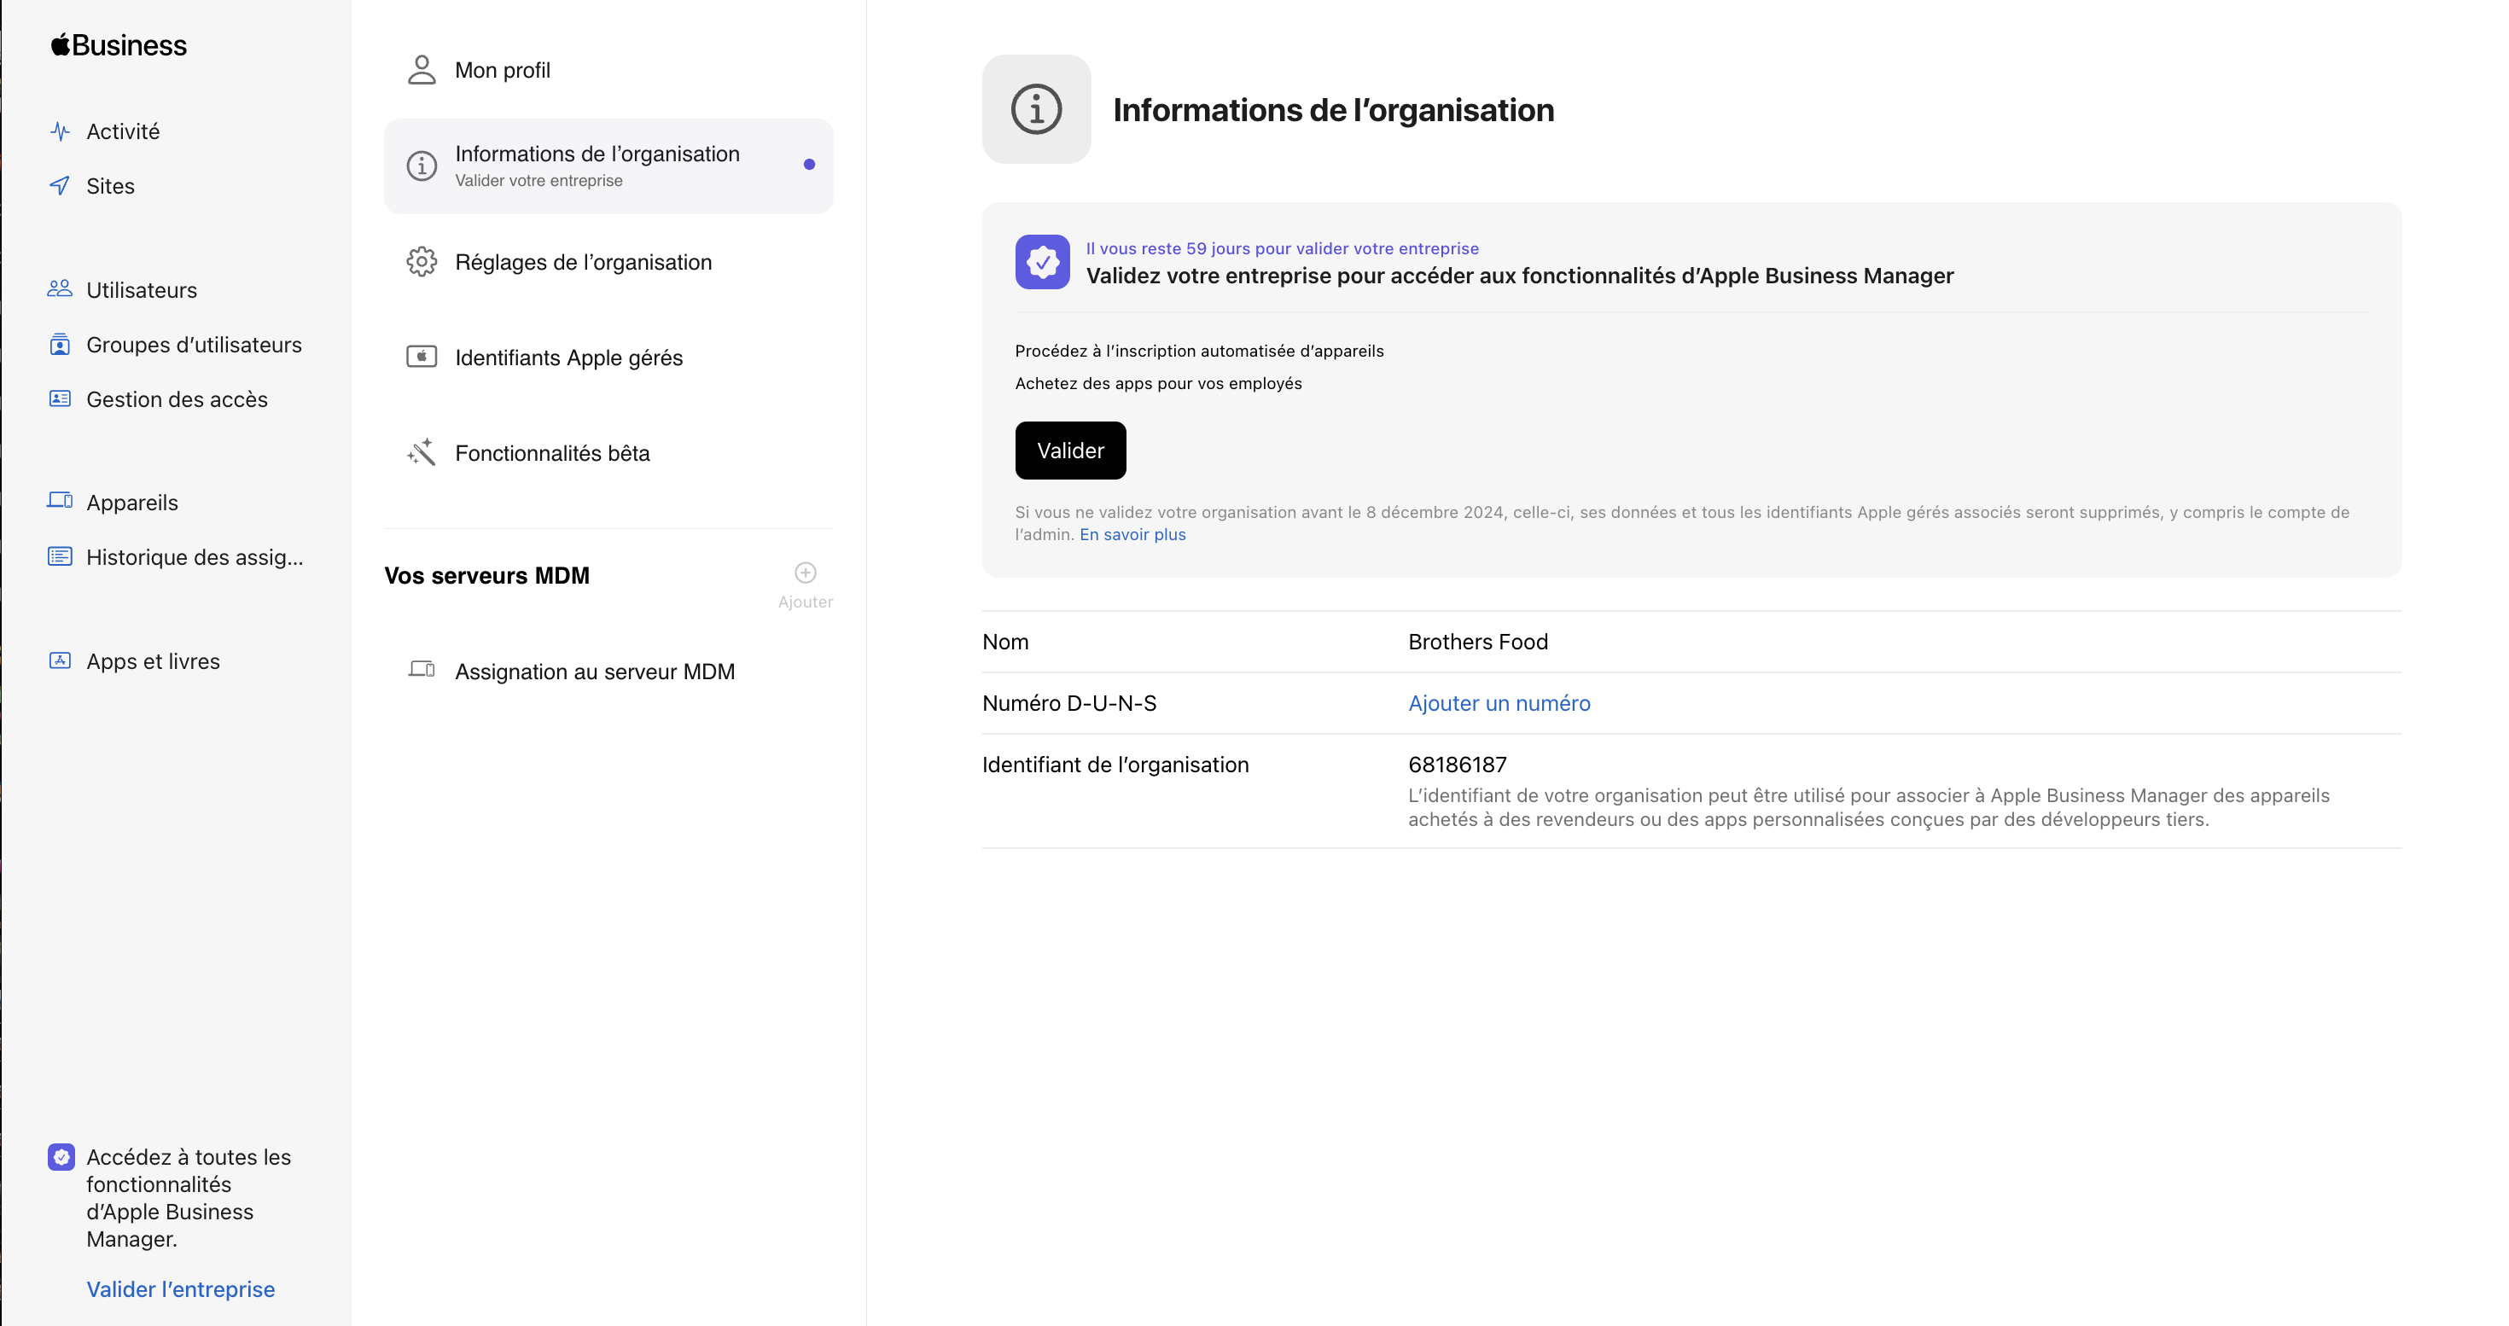This screenshot has height=1326, width=2509.
Task: Click the organisation ID 68186187
Action: point(1457,765)
